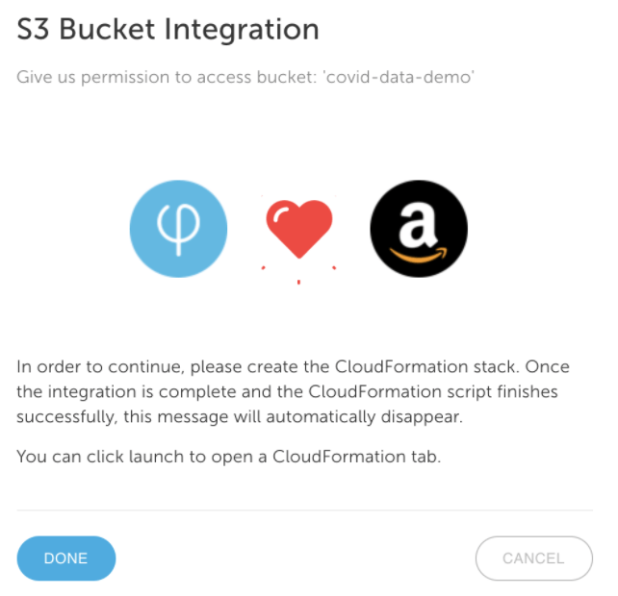The height and width of the screenshot is (596, 618).
Task: Click the 'S3' text in the title
Action: click(33, 30)
